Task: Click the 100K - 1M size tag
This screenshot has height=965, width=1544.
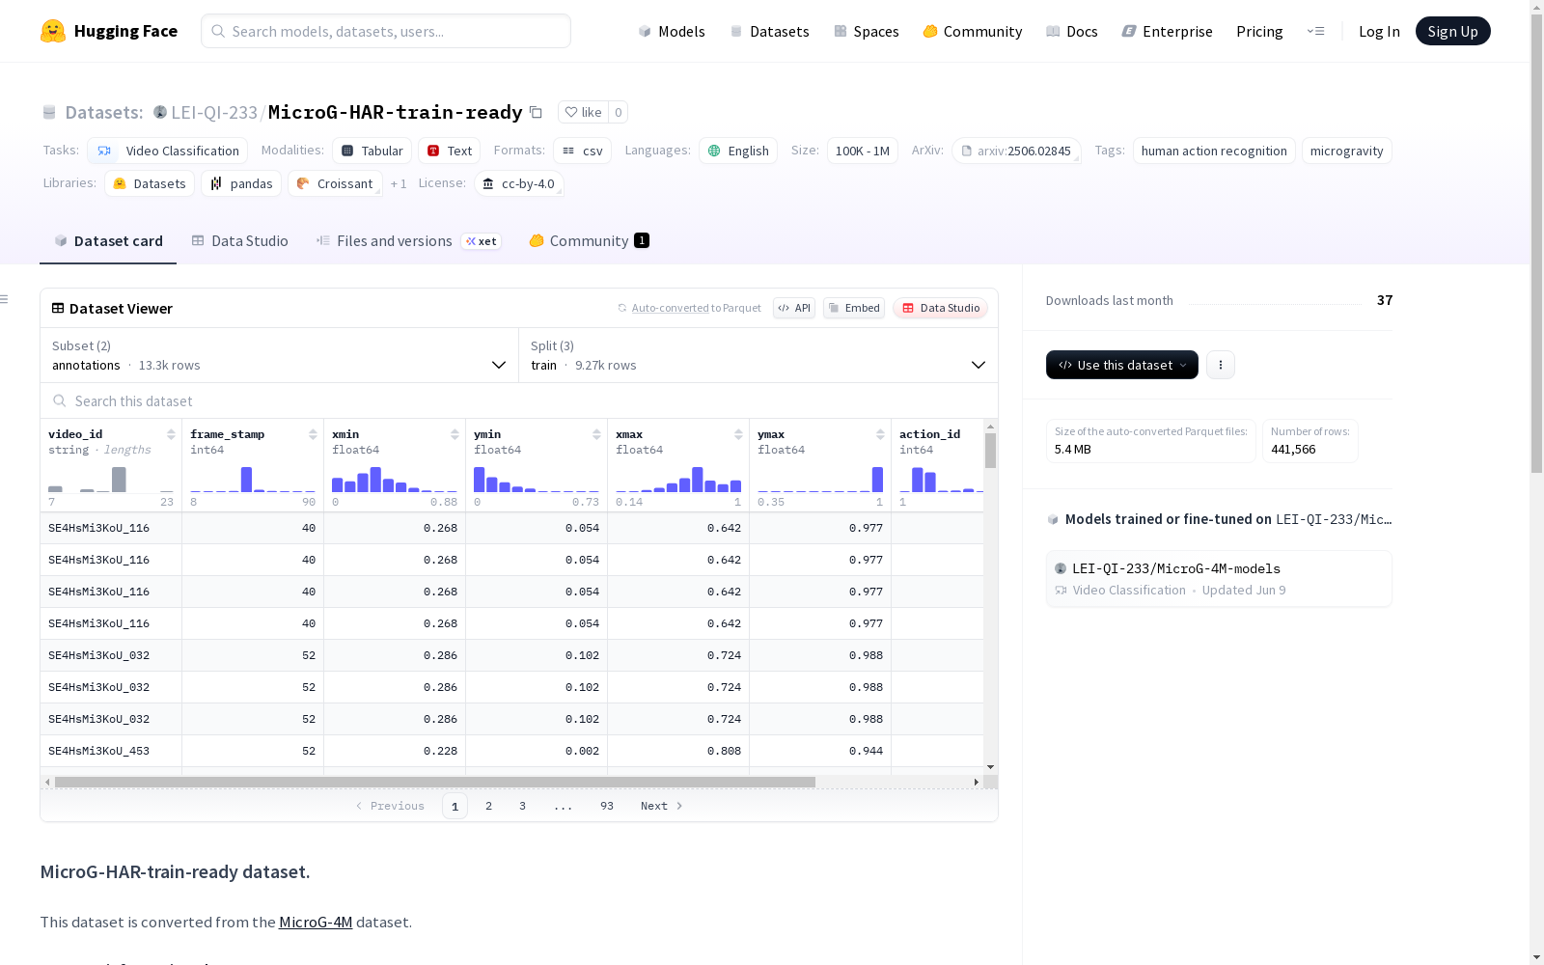Action: [863, 151]
